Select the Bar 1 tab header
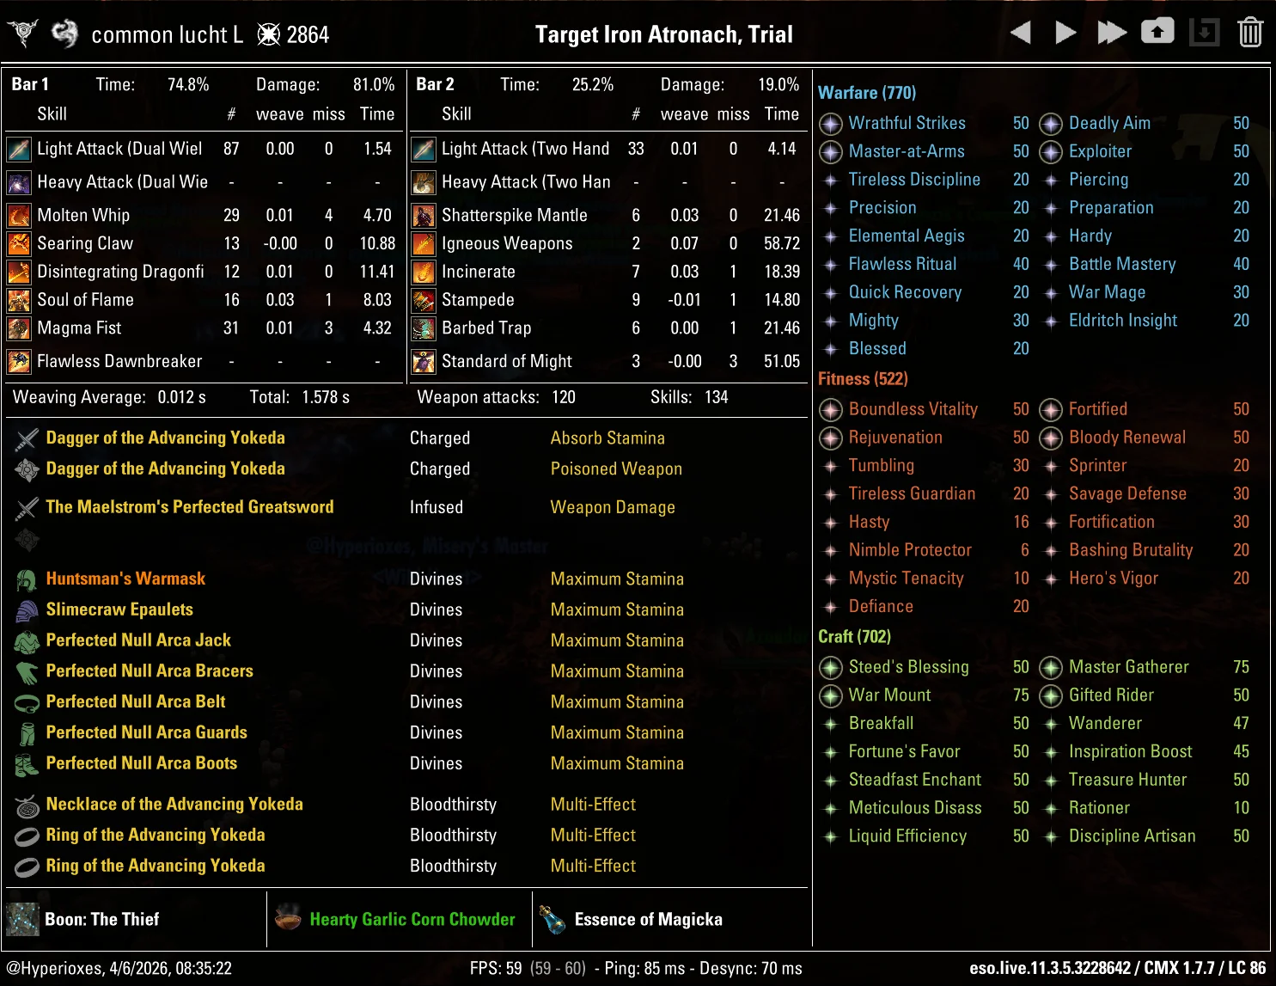1276x986 pixels. 30,84
